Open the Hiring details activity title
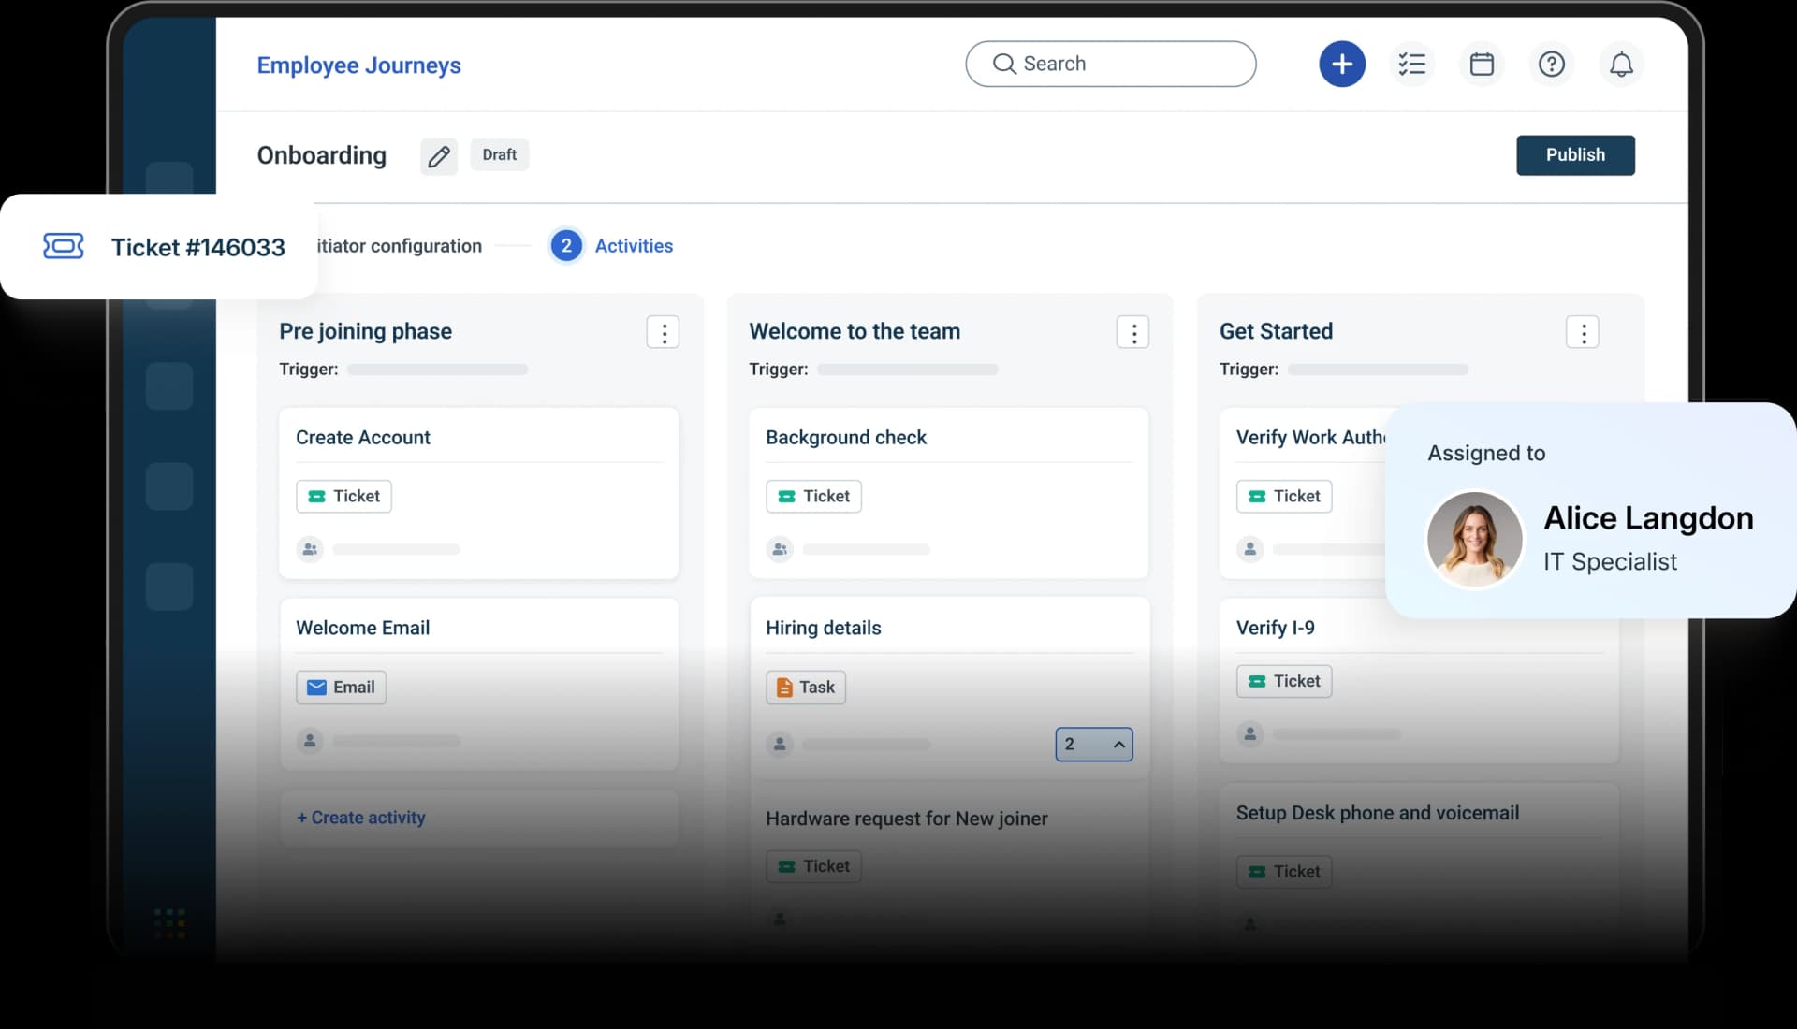This screenshot has width=1797, height=1029. 824,629
